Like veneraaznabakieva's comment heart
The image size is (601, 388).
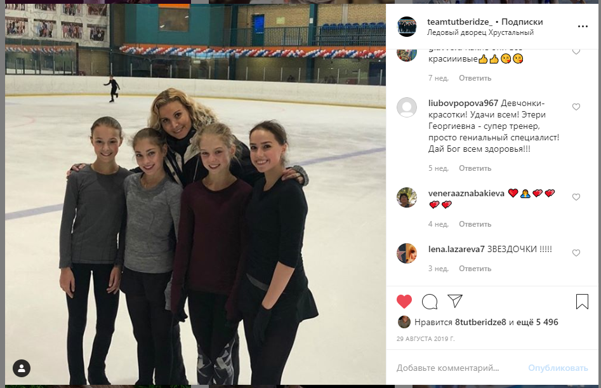576,197
